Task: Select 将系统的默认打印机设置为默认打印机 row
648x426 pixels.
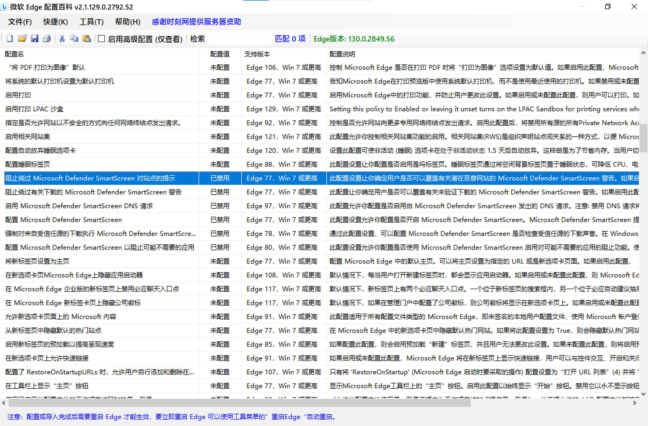Action: coord(319,81)
